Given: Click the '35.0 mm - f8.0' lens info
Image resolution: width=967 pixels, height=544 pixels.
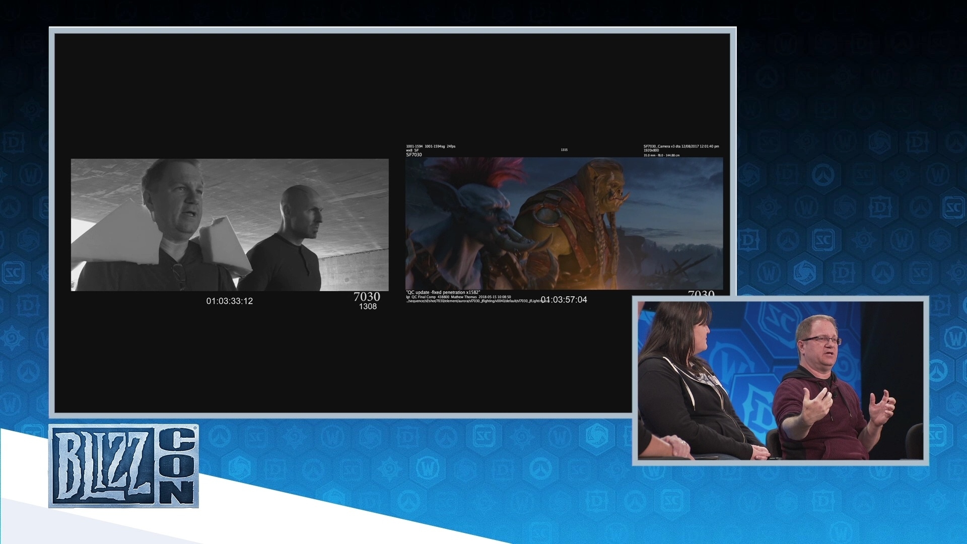Looking at the screenshot, I should (662, 155).
